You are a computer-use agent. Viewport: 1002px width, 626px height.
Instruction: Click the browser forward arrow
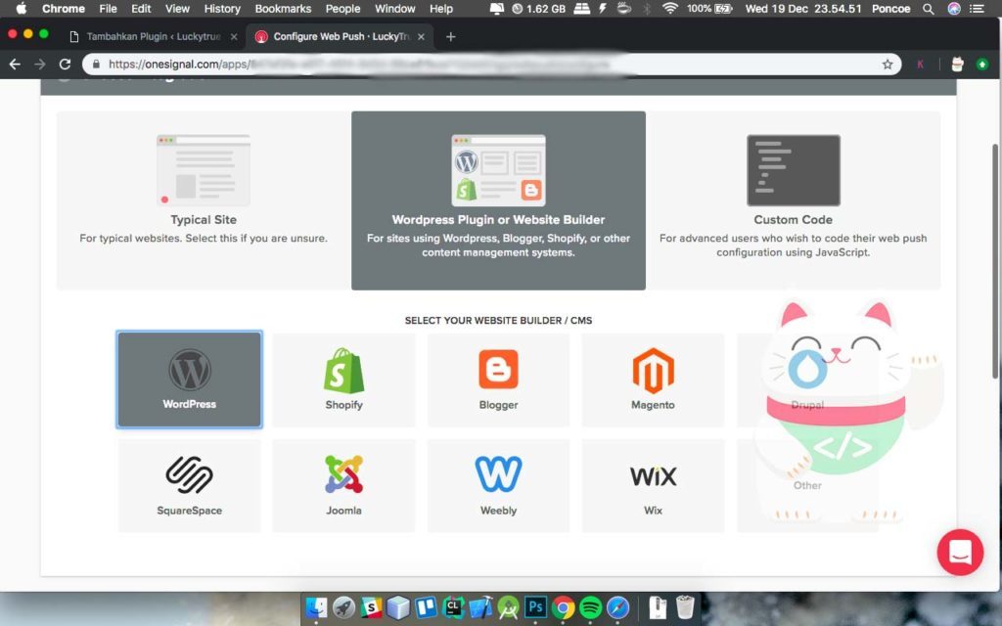[39, 64]
